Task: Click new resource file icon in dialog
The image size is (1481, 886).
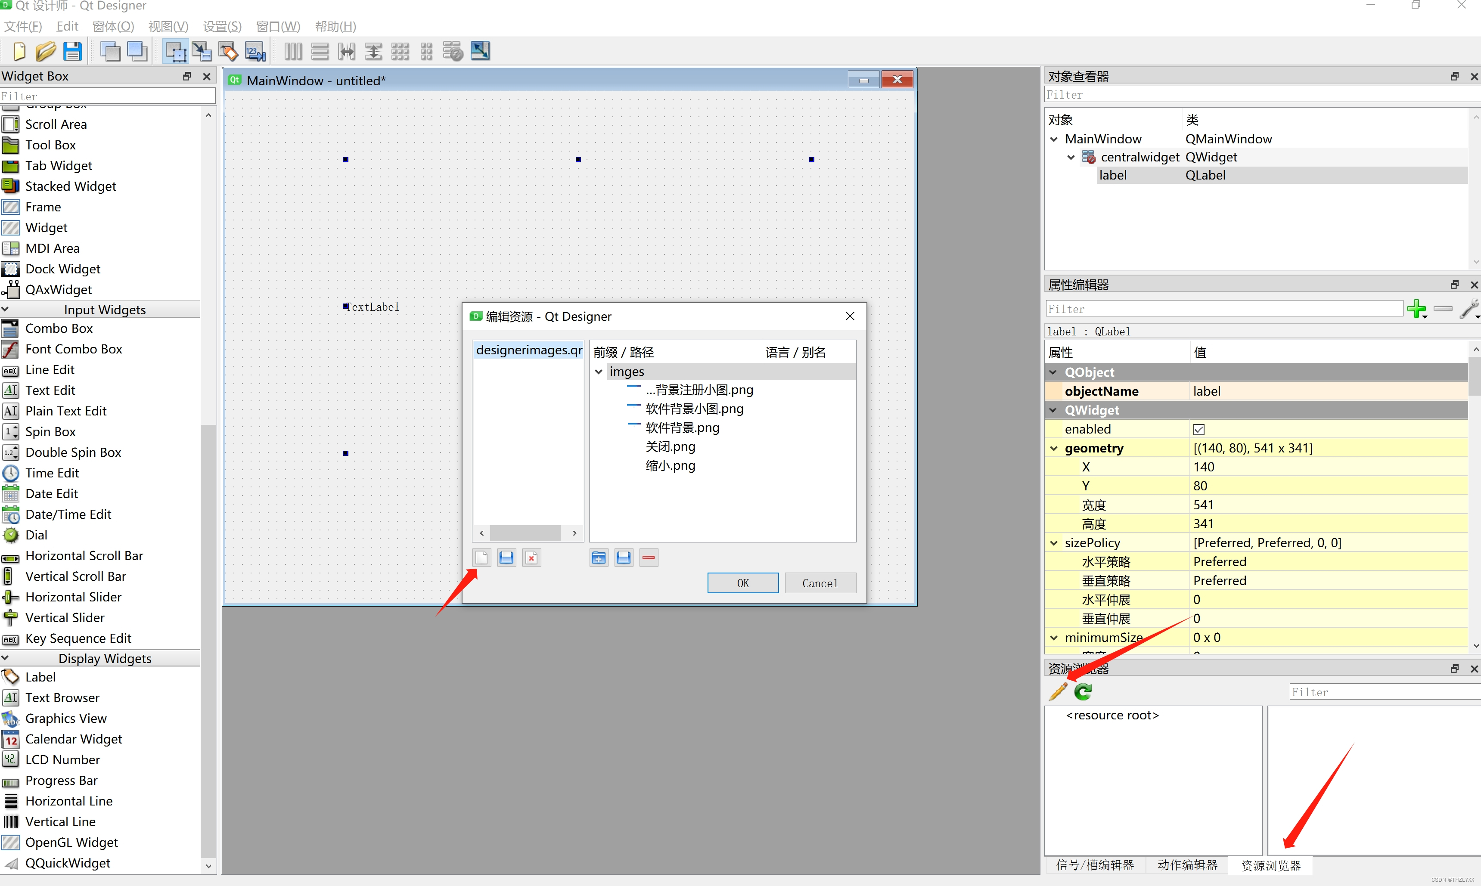Action: (x=481, y=558)
